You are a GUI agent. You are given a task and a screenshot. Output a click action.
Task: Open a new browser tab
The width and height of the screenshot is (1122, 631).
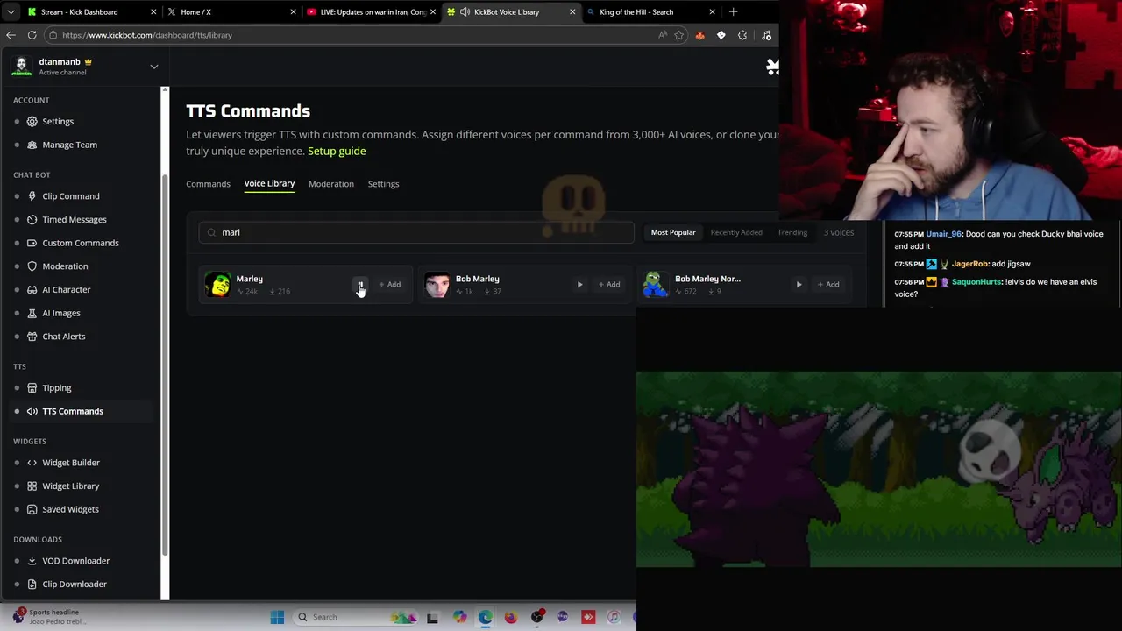[x=733, y=12]
